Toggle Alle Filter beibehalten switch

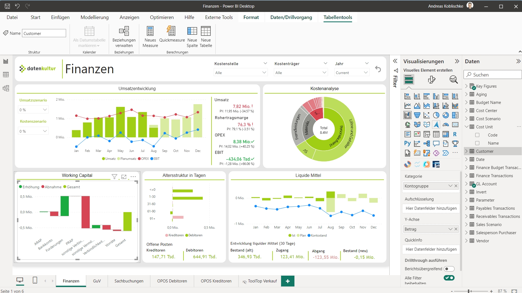pos(449,278)
